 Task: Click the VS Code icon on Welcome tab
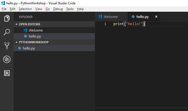[x=100, y=17]
